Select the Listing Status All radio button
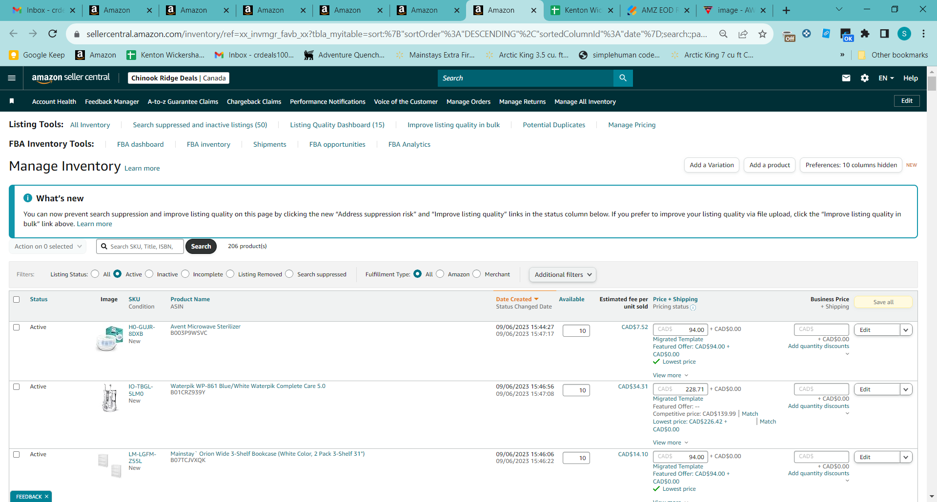This screenshot has height=502, width=937. [x=95, y=274]
